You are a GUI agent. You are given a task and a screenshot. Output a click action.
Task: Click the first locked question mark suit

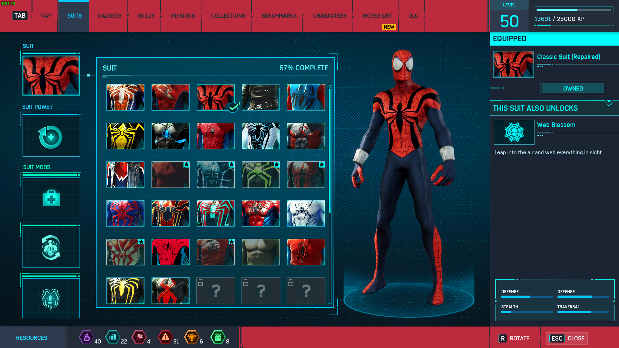(216, 291)
